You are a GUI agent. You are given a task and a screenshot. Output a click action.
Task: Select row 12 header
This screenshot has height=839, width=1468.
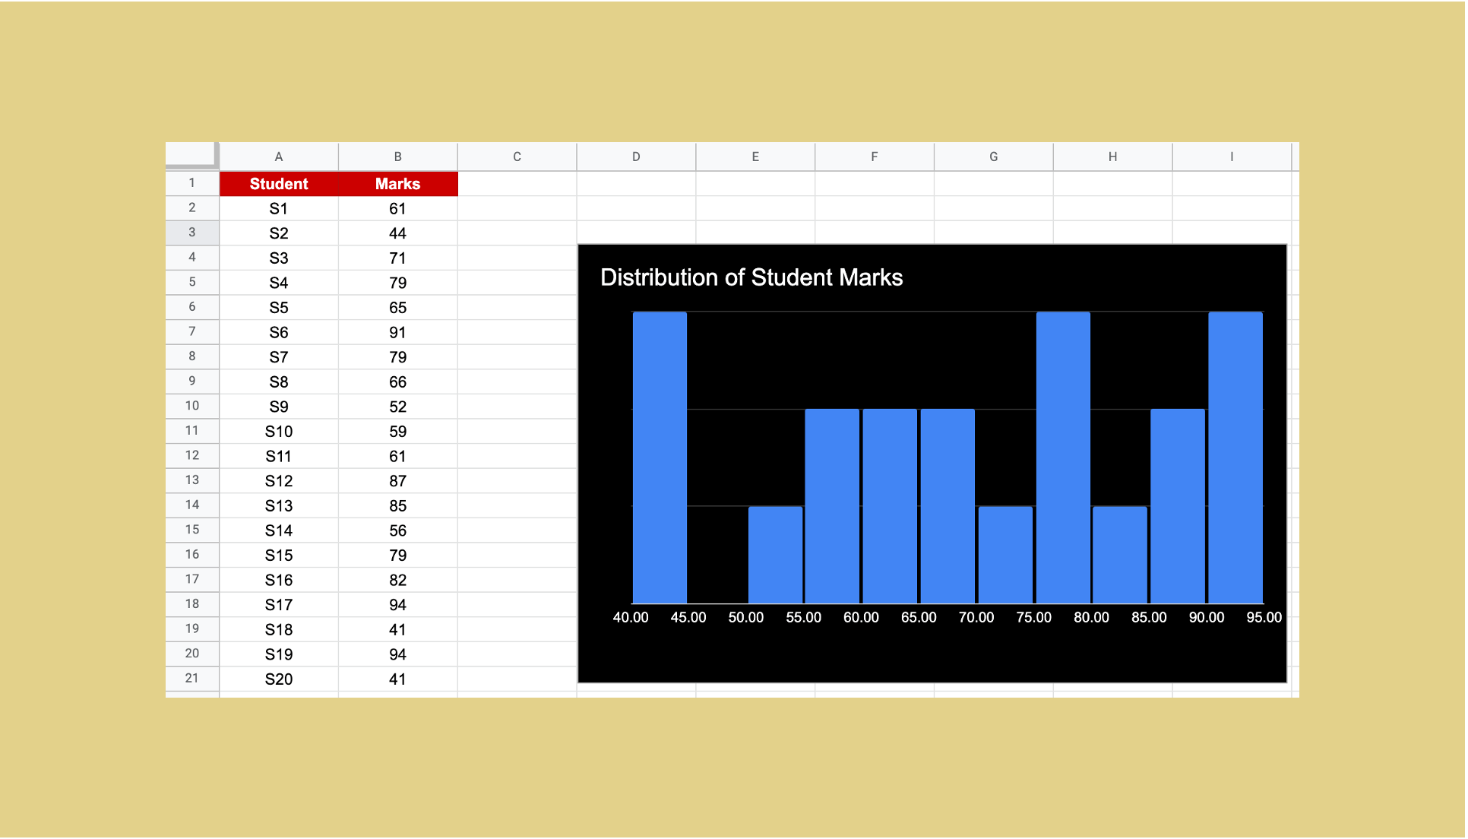(x=192, y=455)
